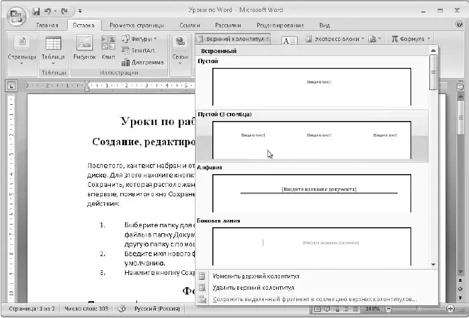
Task: Click the Office button orb
Action: [x=16, y=16]
